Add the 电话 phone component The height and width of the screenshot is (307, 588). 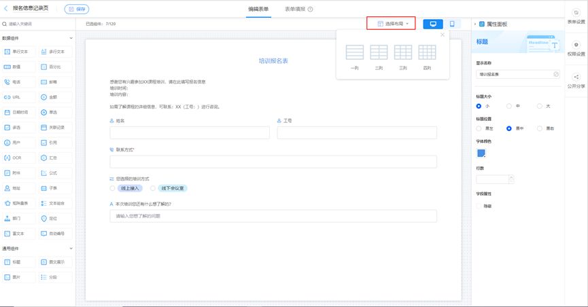pyautogui.click(x=18, y=82)
